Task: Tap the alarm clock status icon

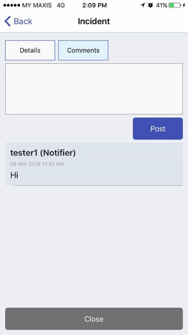Action: tap(151, 5)
